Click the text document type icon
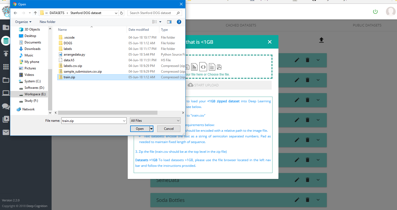This screenshot has height=210, width=397. point(212,67)
